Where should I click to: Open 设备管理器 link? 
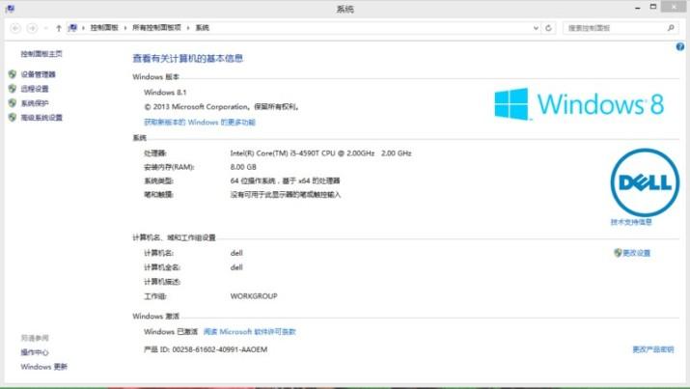[x=39, y=74]
